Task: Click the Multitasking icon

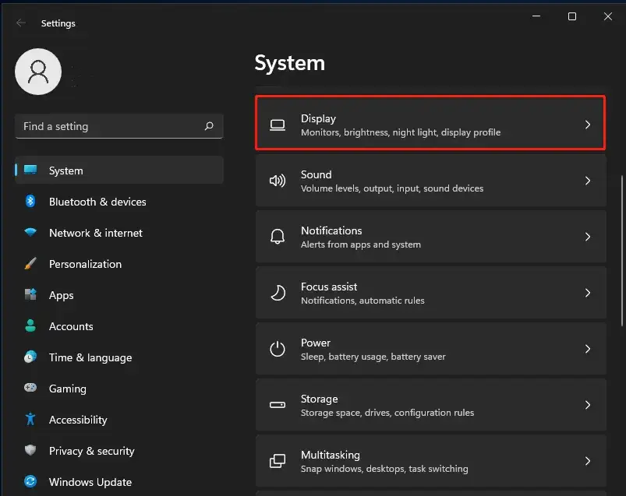Action: 278,461
